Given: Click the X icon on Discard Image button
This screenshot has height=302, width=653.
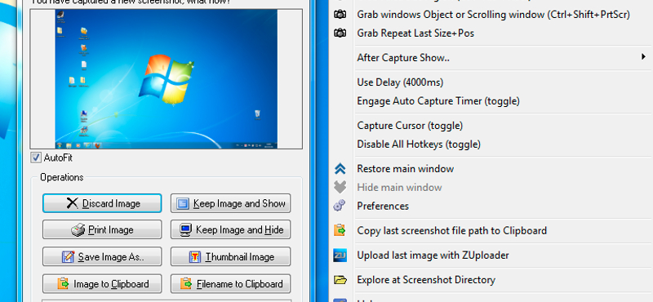Looking at the screenshot, I should 73,203.
